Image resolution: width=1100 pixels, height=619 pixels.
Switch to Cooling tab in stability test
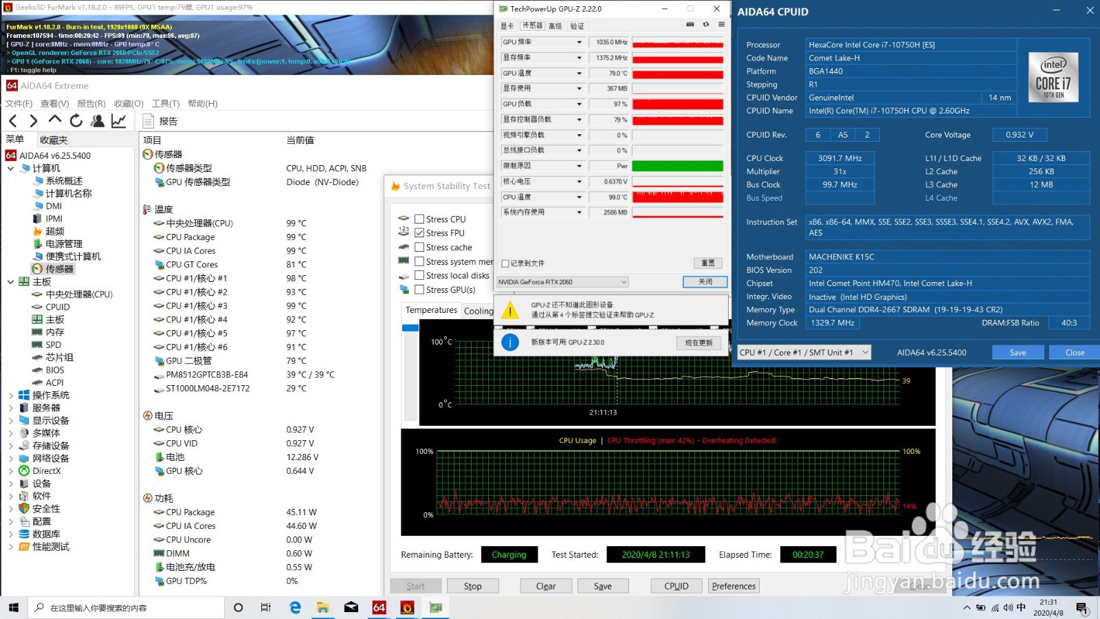pos(478,311)
